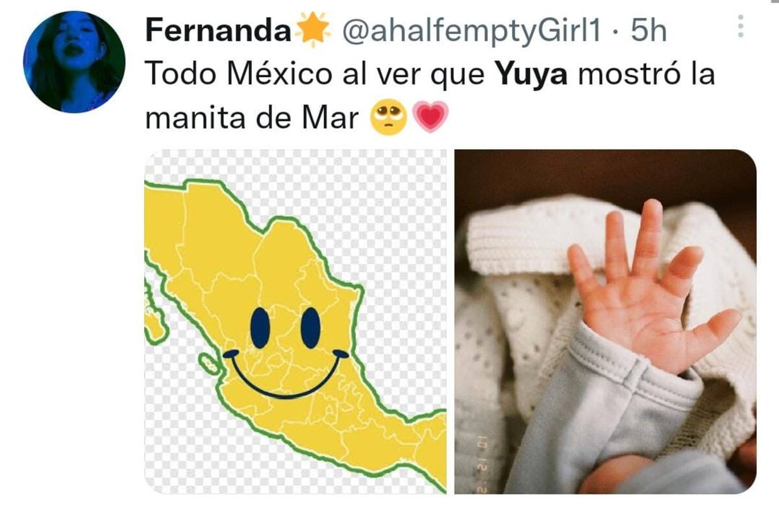Open the @ahalfemptyGirl1 handle
The image size is (779, 508).
coord(471,30)
